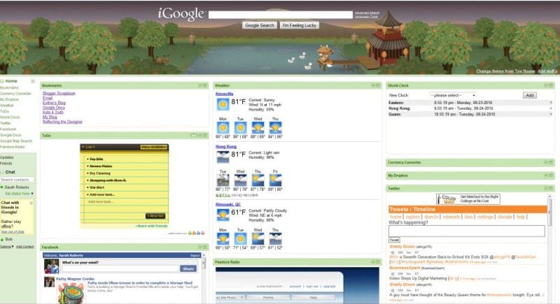Maximize the World Clock gadget

coord(551,85)
